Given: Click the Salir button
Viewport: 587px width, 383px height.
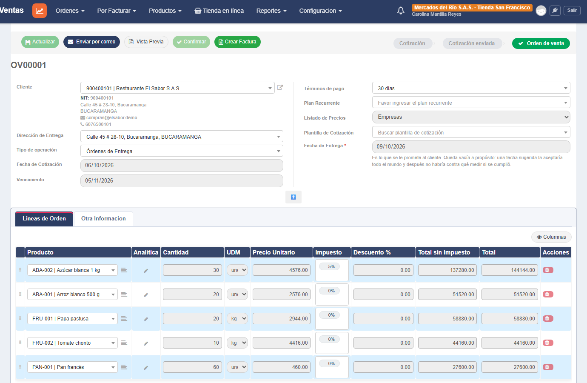Looking at the screenshot, I should coord(572,10).
